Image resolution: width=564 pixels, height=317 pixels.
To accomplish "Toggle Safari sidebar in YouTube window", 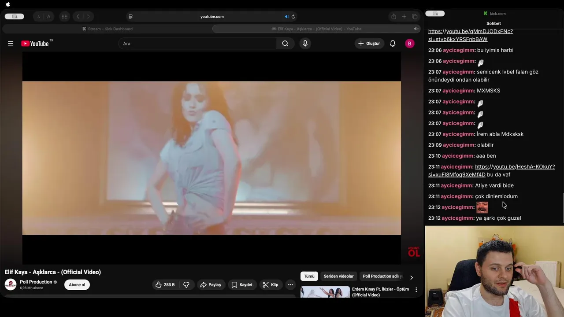I will 15,16.
